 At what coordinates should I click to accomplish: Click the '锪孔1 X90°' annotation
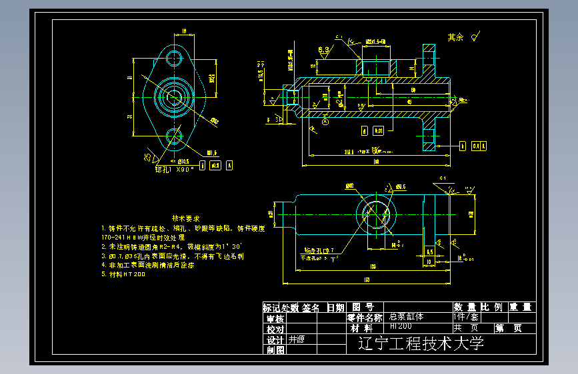[175, 169]
